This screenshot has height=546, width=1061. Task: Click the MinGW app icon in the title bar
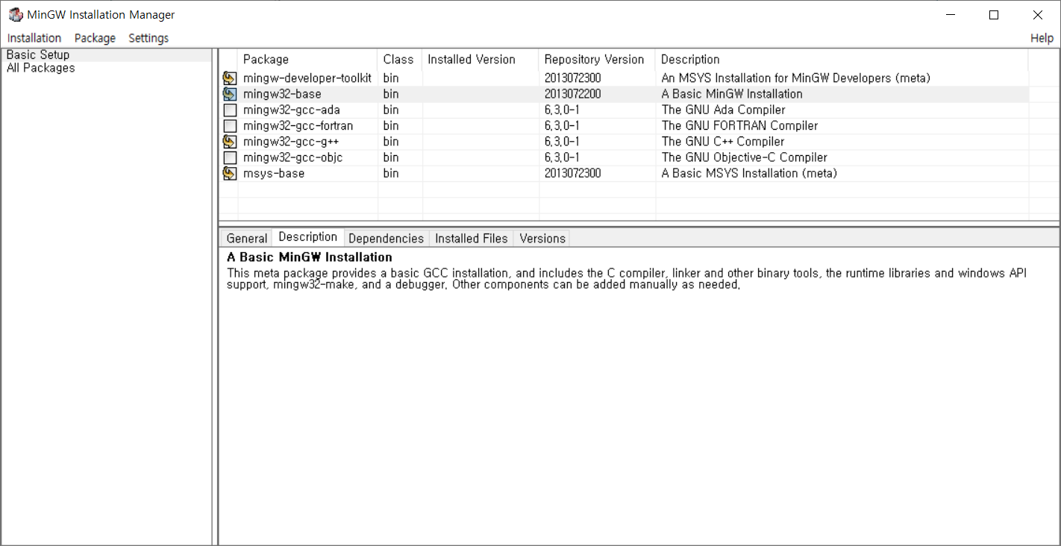click(15, 15)
